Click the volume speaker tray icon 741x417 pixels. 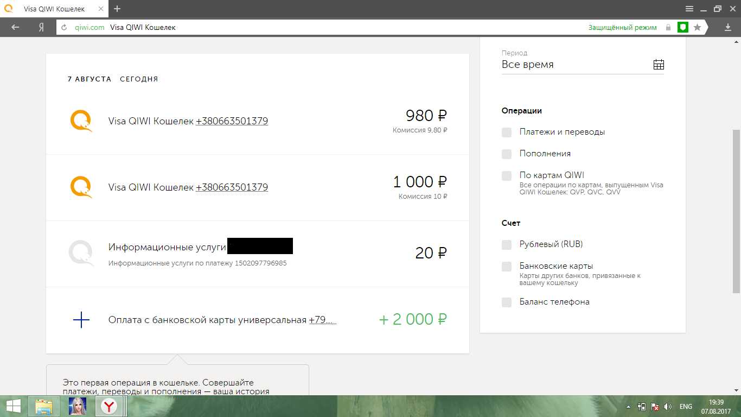coord(668,407)
